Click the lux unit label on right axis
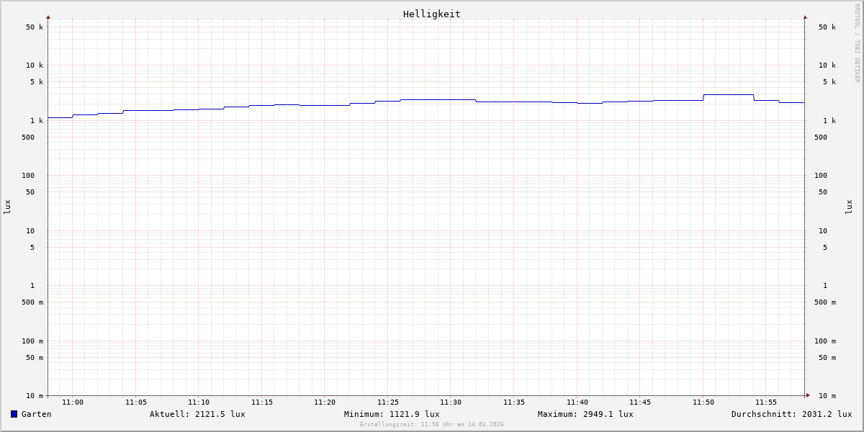The image size is (864, 432). tap(849, 207)
